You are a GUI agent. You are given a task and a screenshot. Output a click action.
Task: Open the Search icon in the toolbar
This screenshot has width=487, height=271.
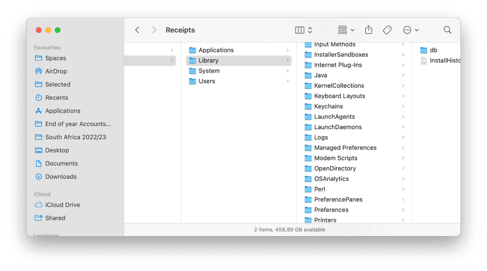(447, 30)
